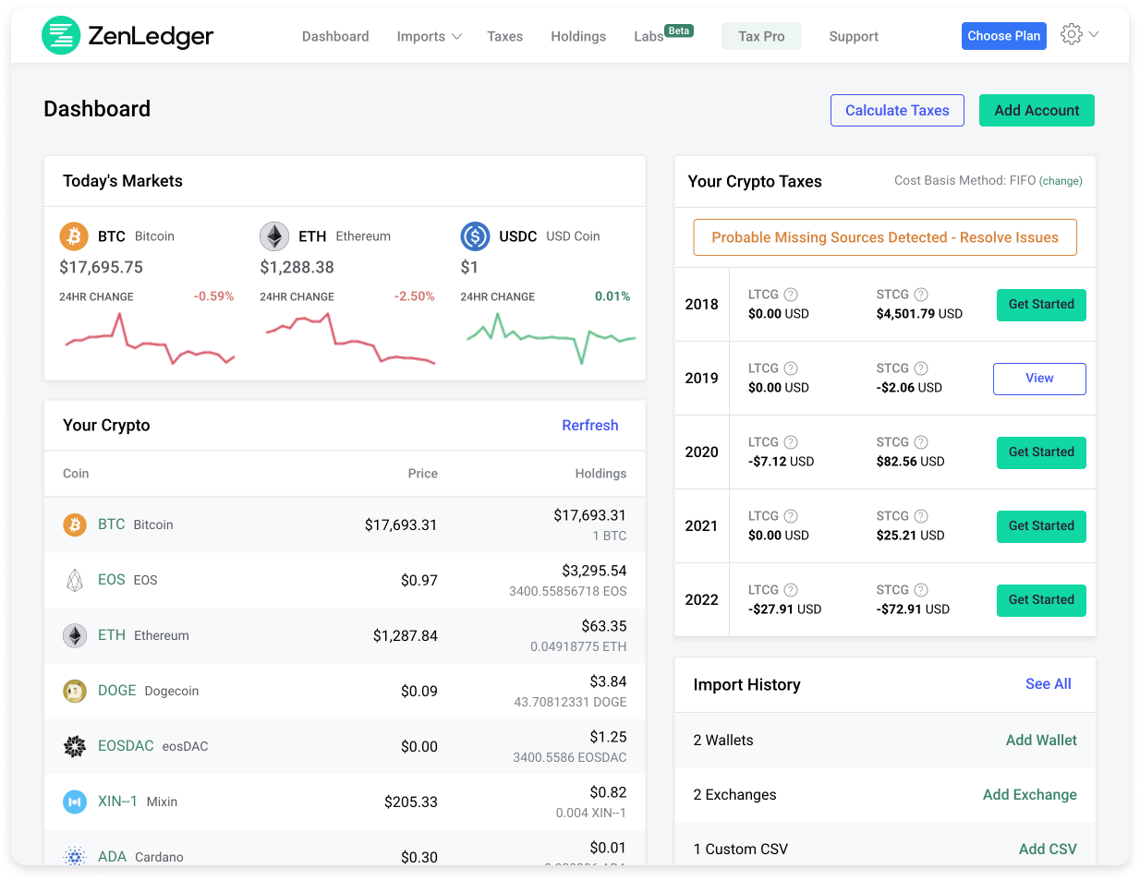Click the BTC icon in Your Crypto table
Viewport: 1140px width, 880px height.
pyautogui.click(x=75, y=524)
